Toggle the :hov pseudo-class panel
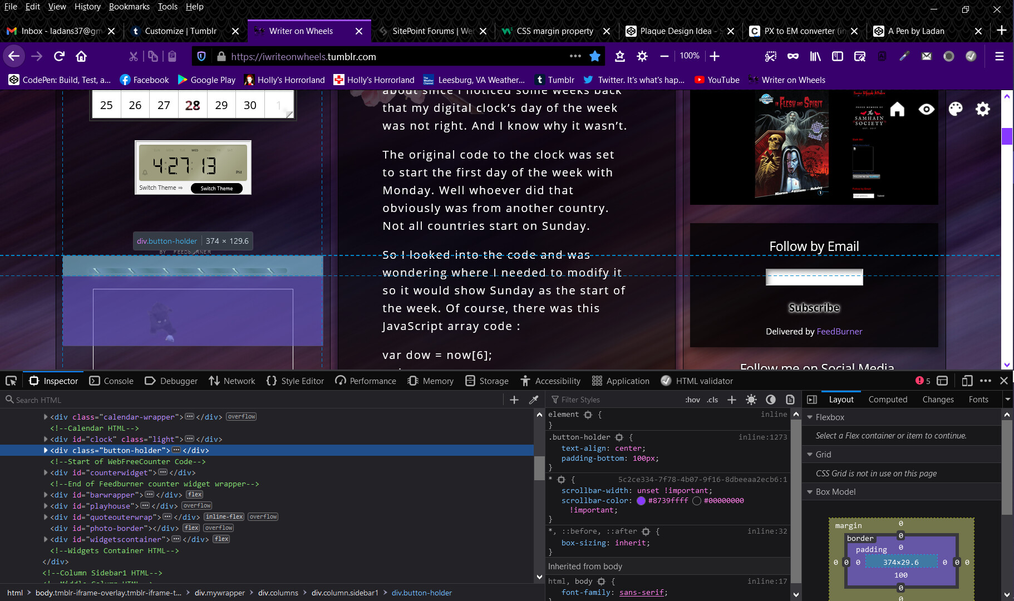Viewport: 1014px width, 601px height. click(692, 400)
